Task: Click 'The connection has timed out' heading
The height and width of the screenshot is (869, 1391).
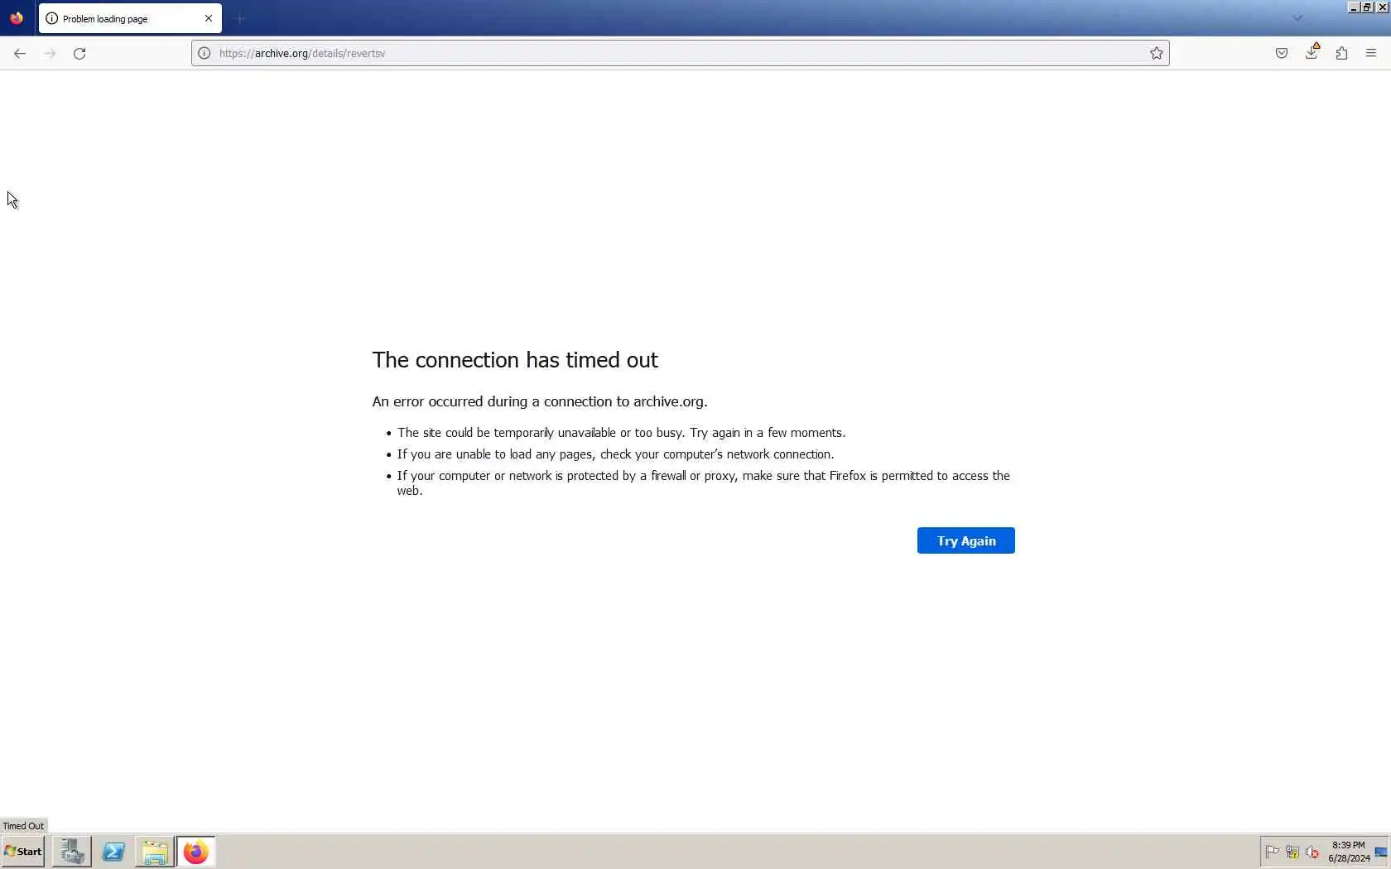Action: tap(515, 360)
